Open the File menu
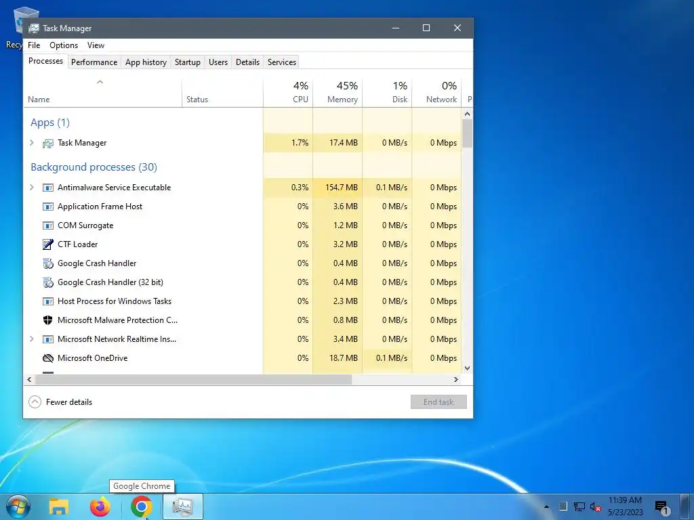Screen dimensions: 694x520 34,45
